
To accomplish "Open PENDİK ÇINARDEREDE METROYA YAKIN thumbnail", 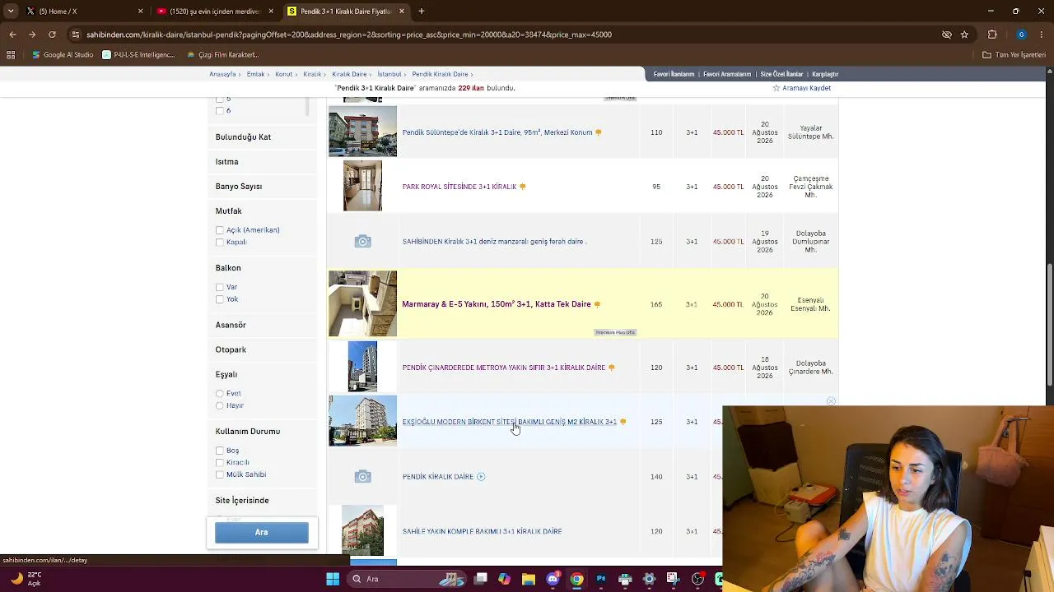I will click(x=362, y=367).
